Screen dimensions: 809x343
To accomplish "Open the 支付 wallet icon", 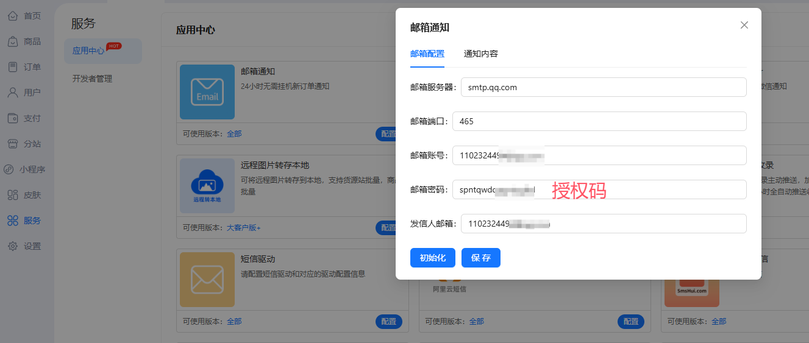I will [12, 118].
